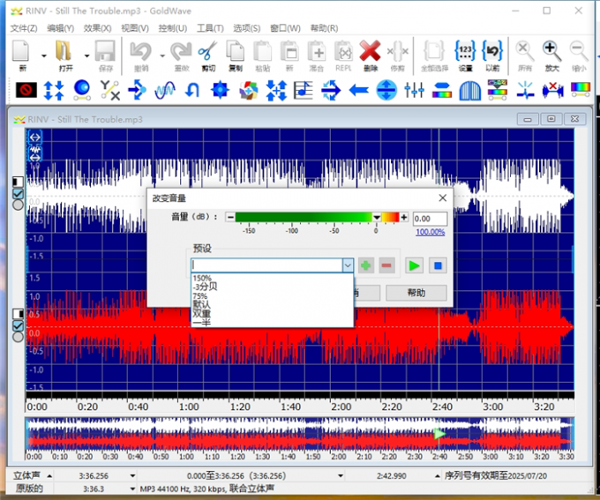Expand the arrow beside the Undo button
Screen dimensions: 600x500
(x=162, y=56)
